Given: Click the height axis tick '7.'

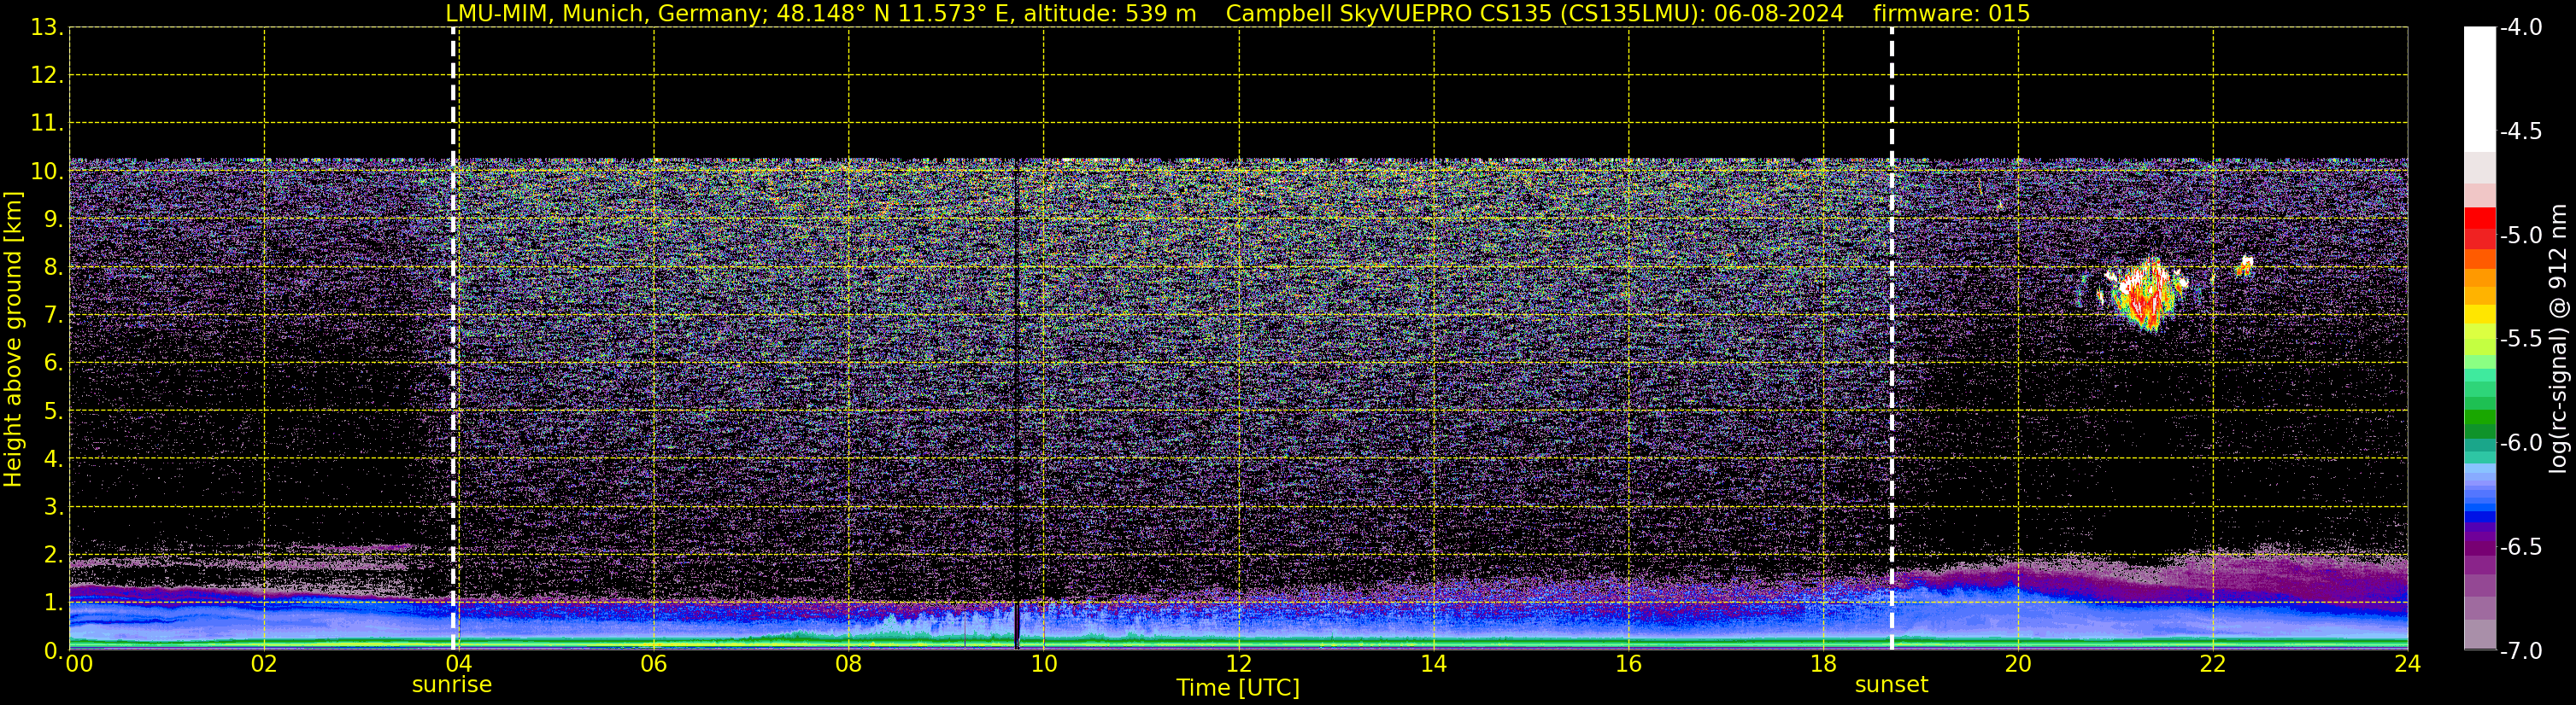Looking at the screenshot, I should point(53,316).
